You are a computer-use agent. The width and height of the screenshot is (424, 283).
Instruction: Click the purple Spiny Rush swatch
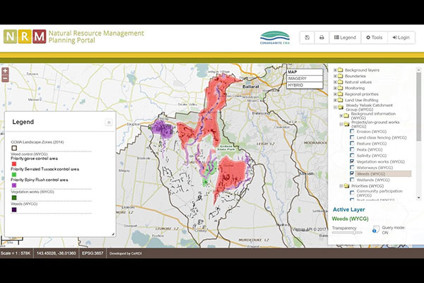click(x=14, y=185)
